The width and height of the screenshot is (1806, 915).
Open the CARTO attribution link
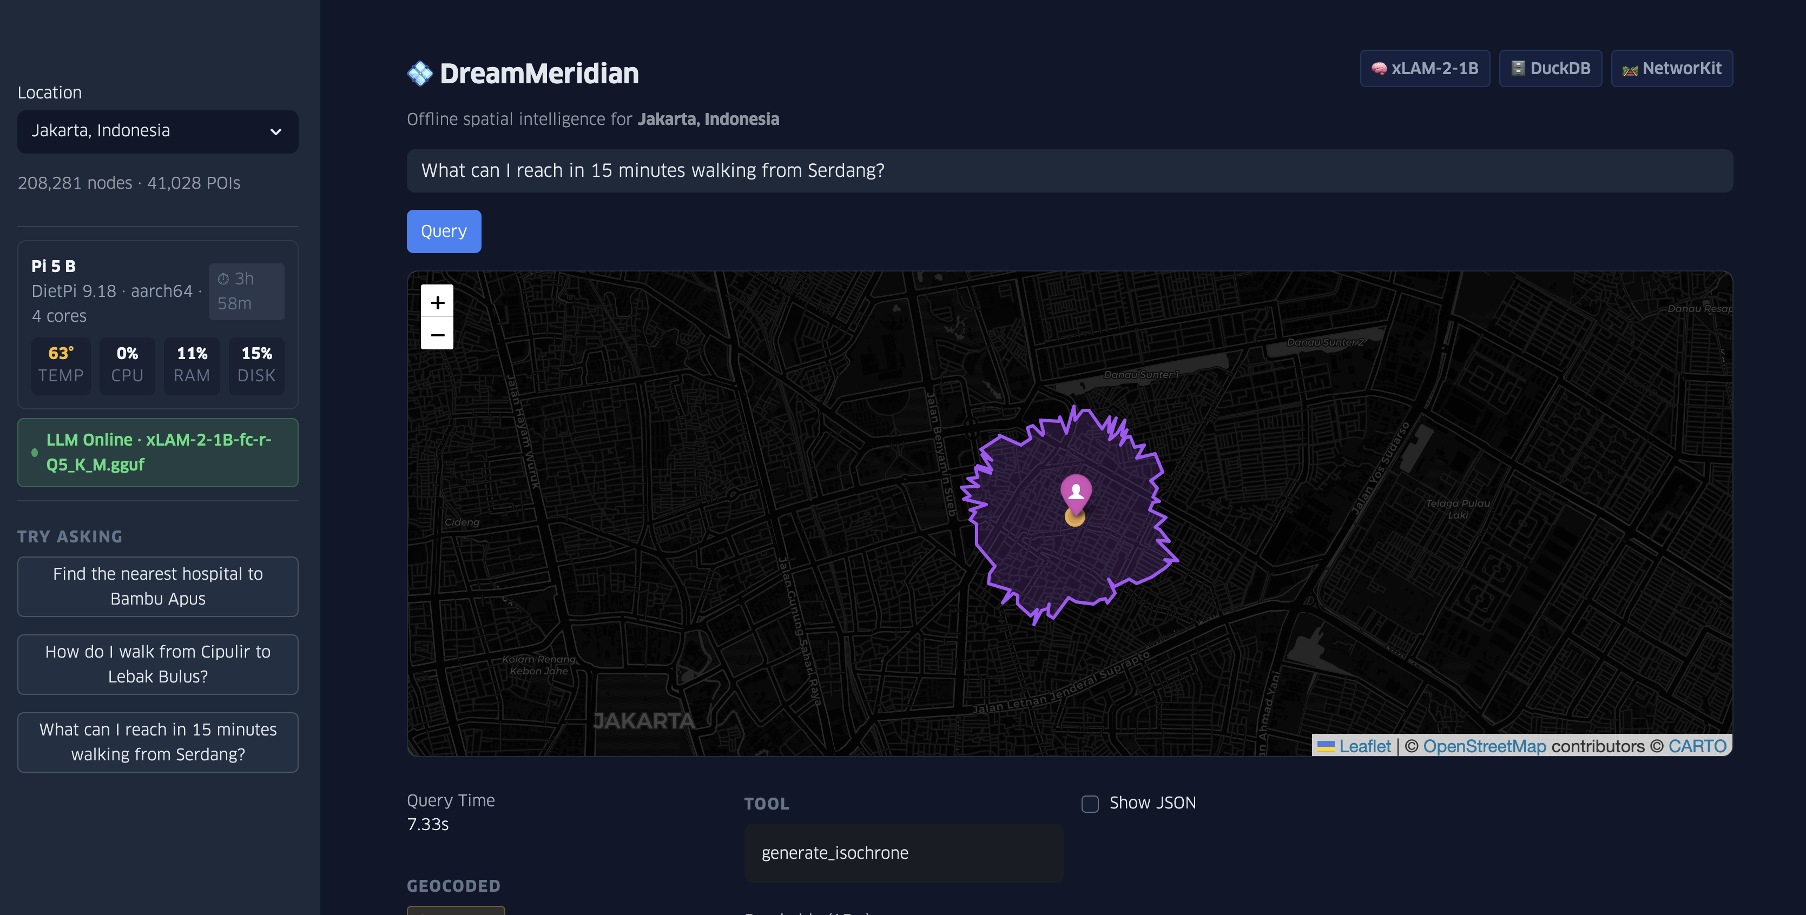[x=1697, y=746]
